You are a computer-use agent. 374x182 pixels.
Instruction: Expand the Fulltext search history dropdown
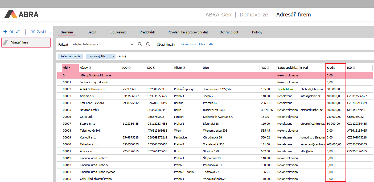point(132,45)
